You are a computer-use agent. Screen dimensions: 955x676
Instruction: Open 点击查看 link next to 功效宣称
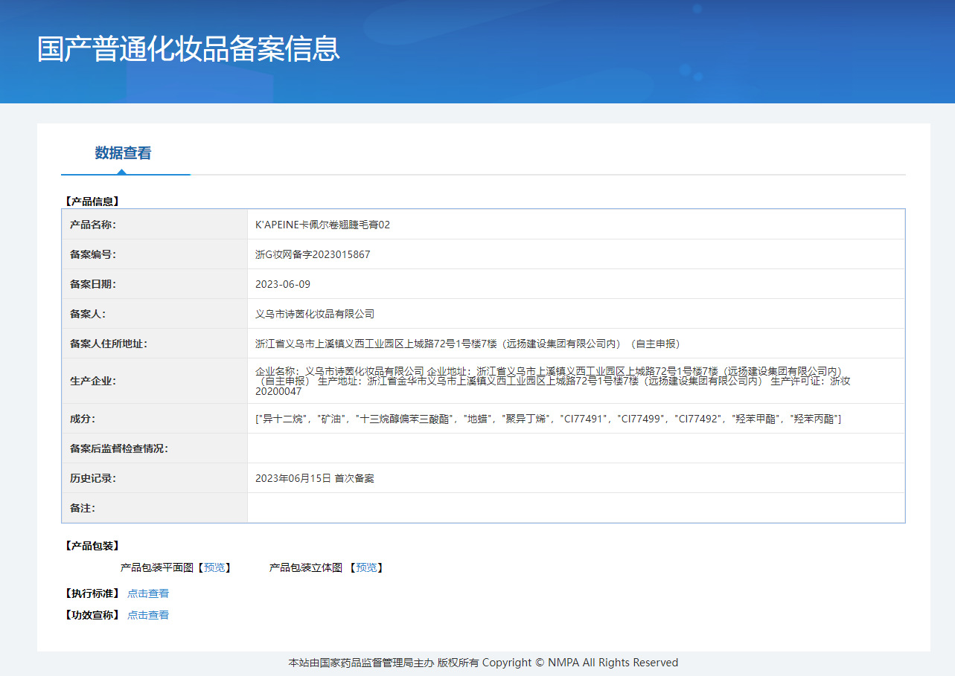(148, 615)
